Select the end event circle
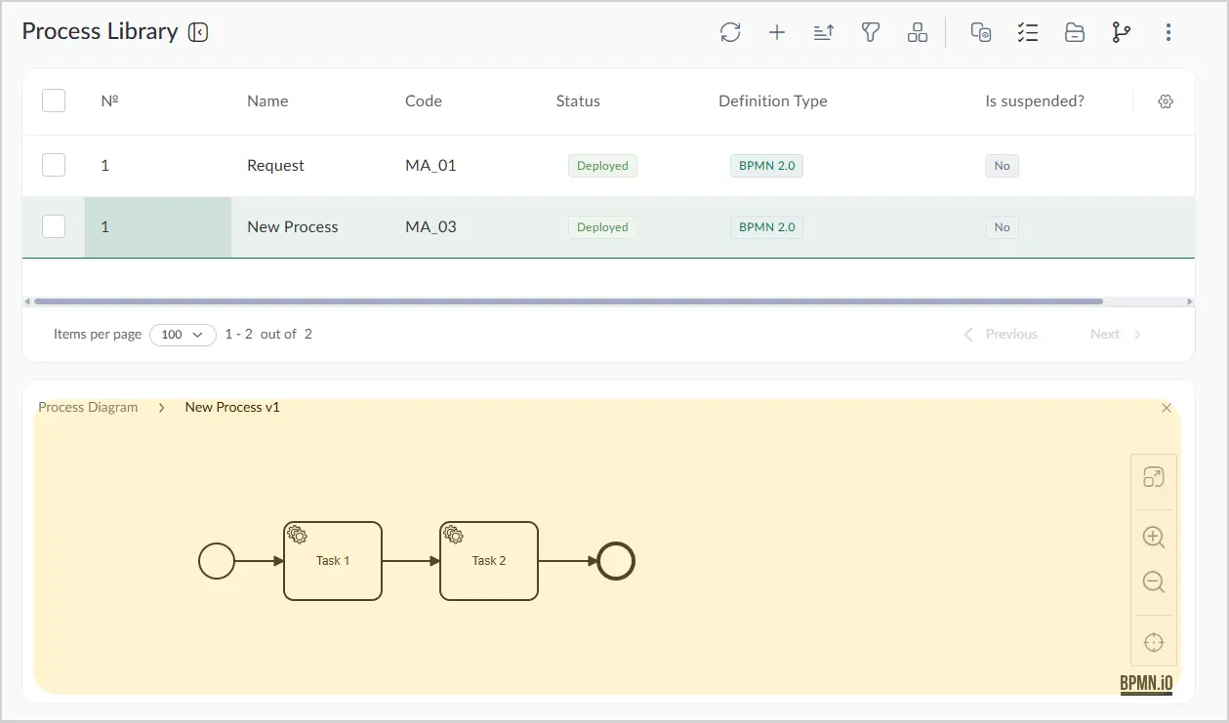1229x723 pixels. click(616, 561)
